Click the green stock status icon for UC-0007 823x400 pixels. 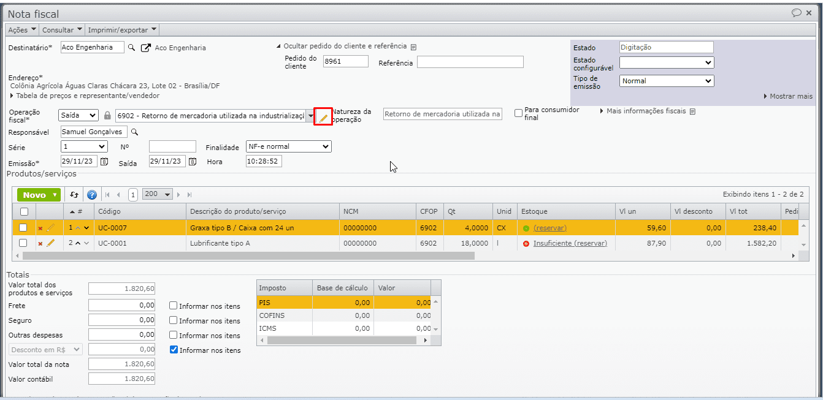(x=526, y=228)
